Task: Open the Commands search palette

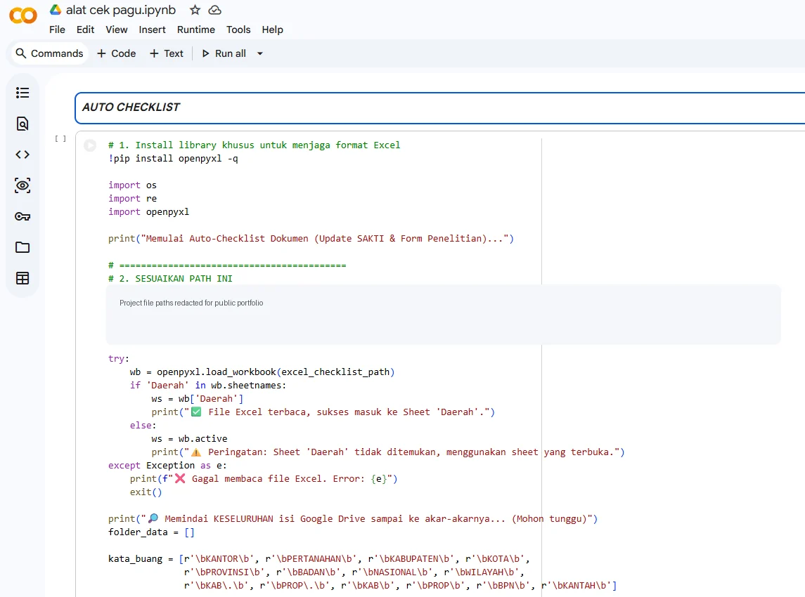Action: [49, 53]
